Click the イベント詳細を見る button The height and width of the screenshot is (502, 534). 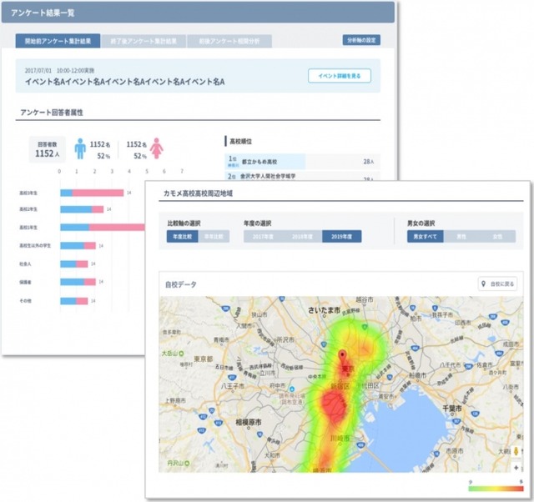(x=339, y=76)
